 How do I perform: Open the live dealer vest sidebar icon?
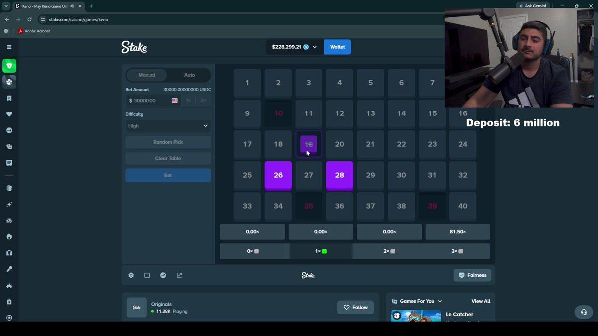[x=9, y=253]
